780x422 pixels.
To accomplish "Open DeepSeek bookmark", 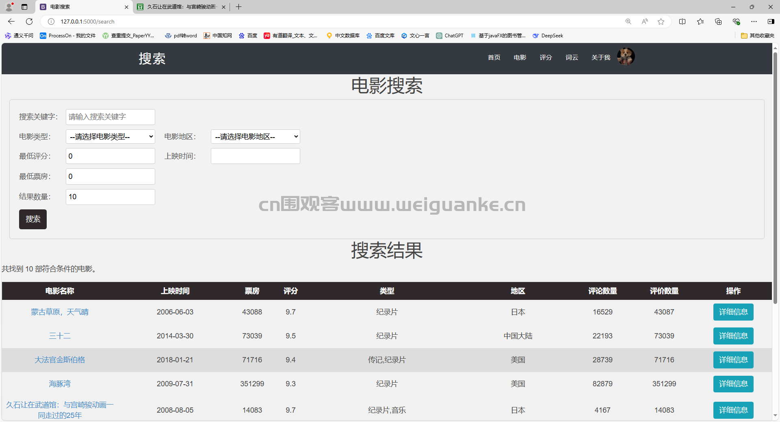I will click(548, 36).
